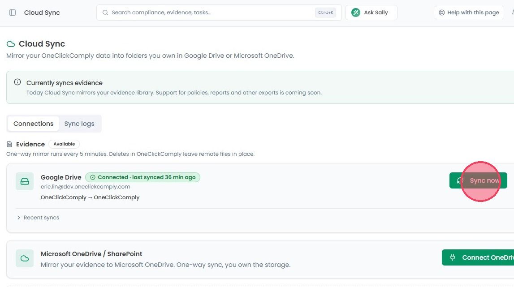Click the One-way mirror runs every 5 minutes text

tap(130, 154)
